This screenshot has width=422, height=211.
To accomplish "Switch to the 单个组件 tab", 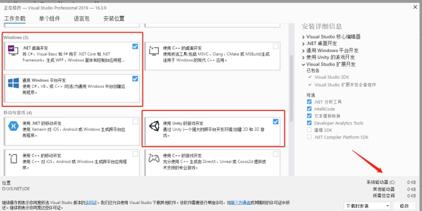I will [x=49, y=19].
